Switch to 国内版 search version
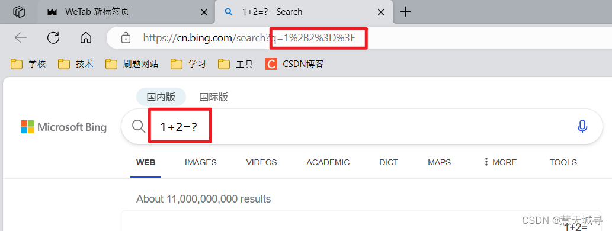612x231 pixels. [x=161, y=97]
